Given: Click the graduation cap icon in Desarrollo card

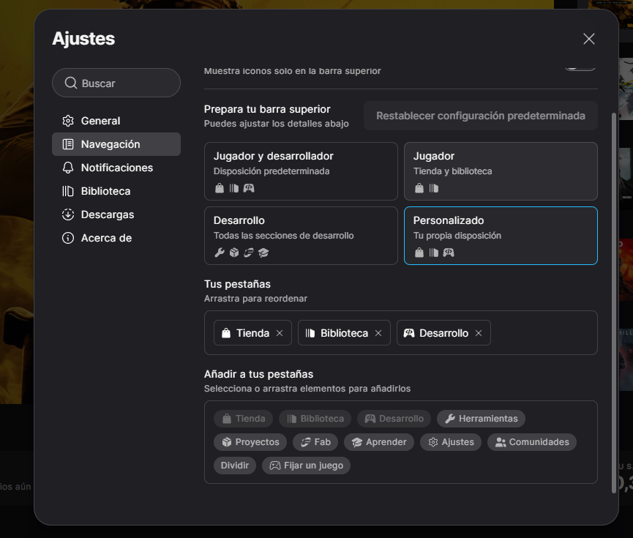Looking at the screenshot, I should (263, 253).
